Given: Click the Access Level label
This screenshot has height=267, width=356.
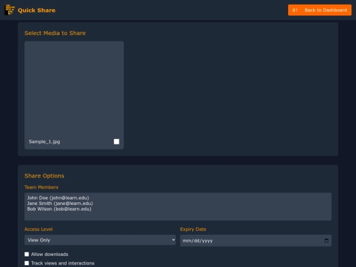Looking at the screenshot, I should (38, 229).
